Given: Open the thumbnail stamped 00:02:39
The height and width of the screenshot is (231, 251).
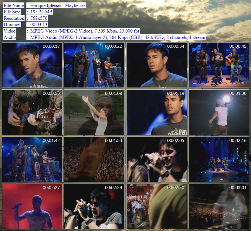Looking at the screenshot, I should click(x=94, y=206).
